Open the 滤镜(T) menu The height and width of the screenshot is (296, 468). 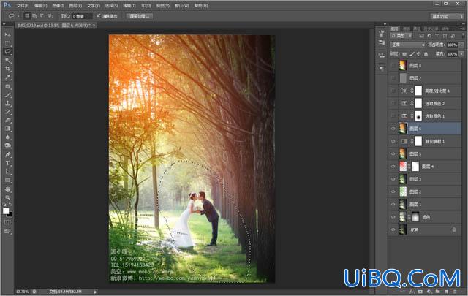pyautogui.click(x=129, y=6)
